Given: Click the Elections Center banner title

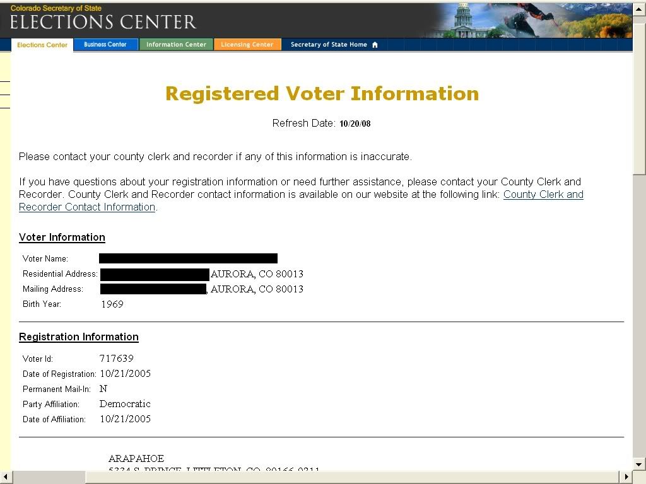Looking at the screenshot, I should click(103, 22).
